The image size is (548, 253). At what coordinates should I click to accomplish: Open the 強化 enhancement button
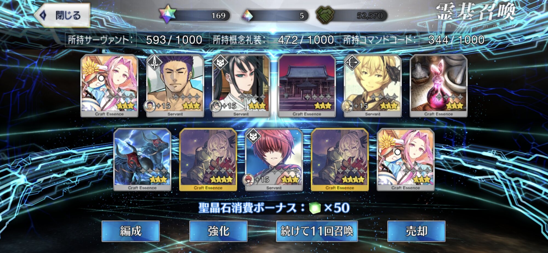[218, 231]
